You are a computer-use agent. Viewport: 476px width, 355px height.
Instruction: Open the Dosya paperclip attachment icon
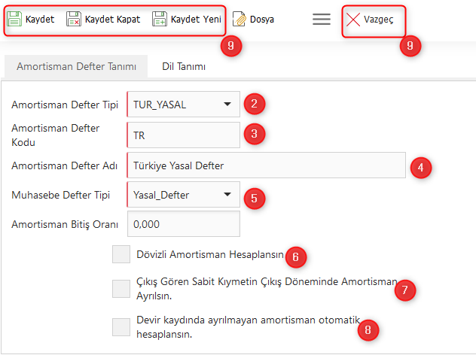240,20
